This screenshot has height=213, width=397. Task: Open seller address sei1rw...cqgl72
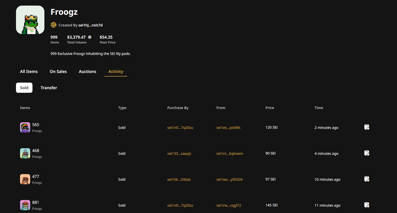point(229,205)
